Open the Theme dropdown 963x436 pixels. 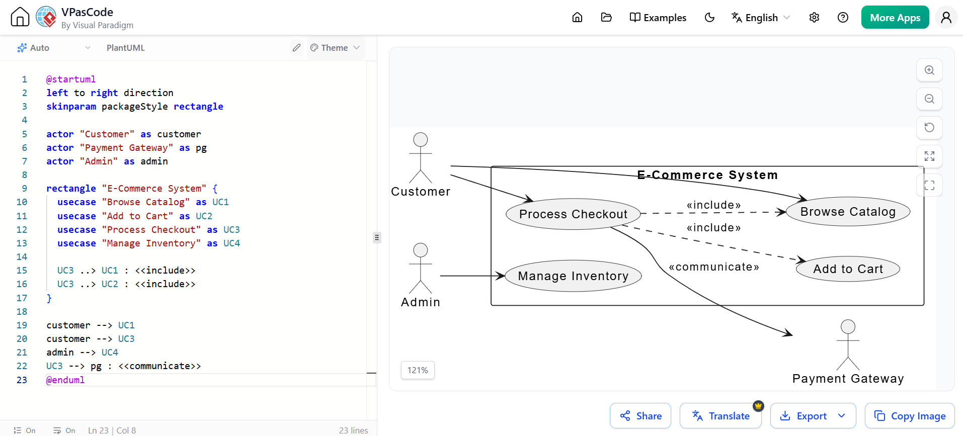tap(335, 48)
